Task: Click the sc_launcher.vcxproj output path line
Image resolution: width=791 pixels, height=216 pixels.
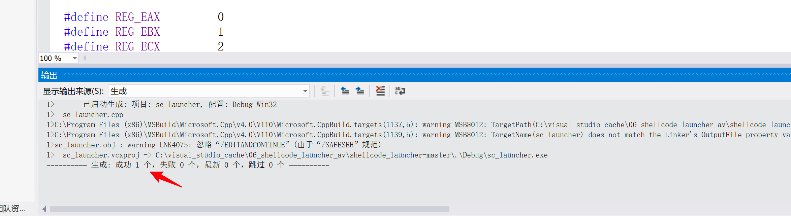Action: [297, 155]
